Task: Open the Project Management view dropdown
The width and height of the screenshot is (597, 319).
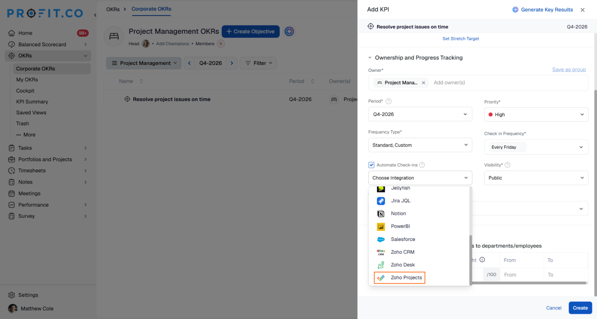Action: click(144, 63)
